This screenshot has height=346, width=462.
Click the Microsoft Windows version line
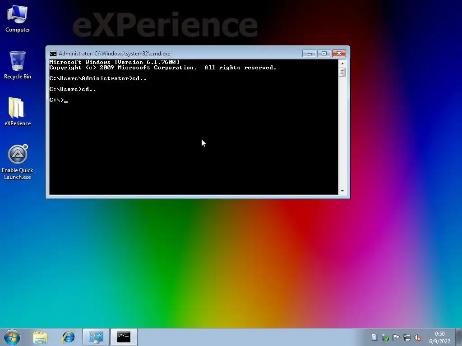pyautogui.click(x=114, y=62)
